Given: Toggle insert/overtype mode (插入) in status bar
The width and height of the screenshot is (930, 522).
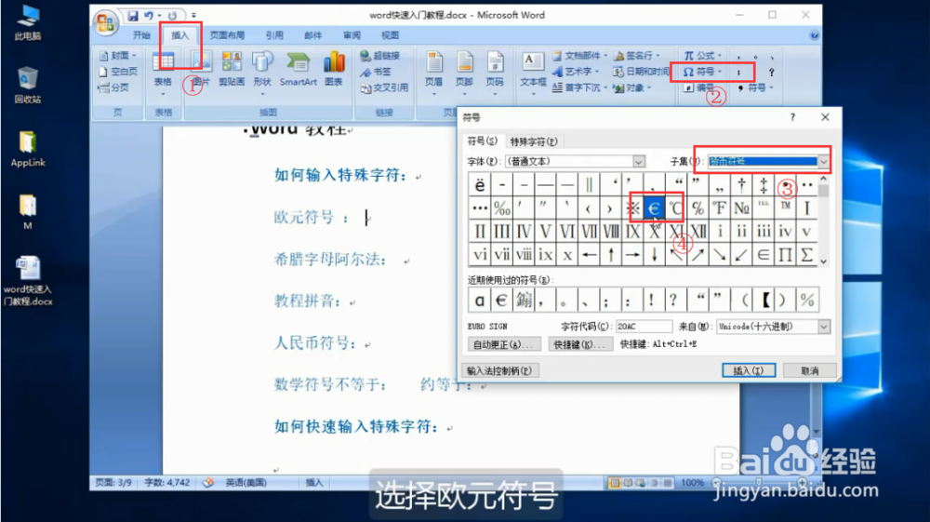Looking at the screenshot, I should pyautogui.click(x=314, y=483).
